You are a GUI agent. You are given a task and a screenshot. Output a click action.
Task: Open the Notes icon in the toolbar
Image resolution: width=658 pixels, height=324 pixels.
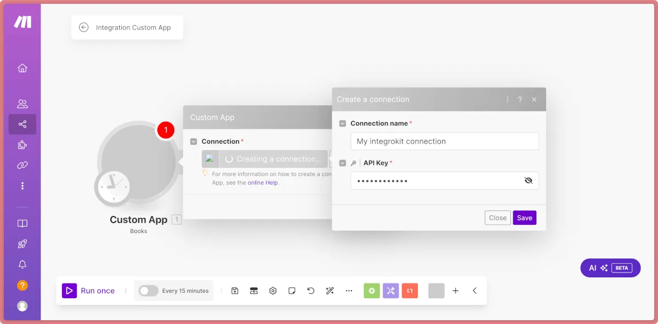point(292,291)
